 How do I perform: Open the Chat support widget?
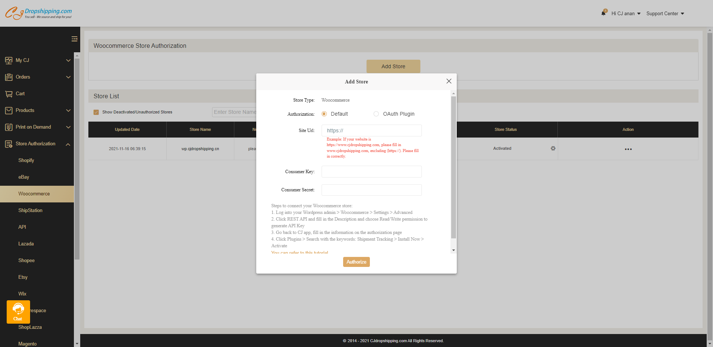click(18, 312)
